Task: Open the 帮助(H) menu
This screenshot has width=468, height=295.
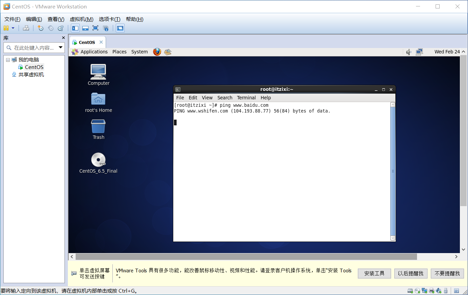Action: pyautogui.click(x=135, y=19)
